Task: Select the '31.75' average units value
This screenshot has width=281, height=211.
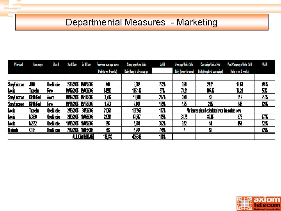Action: tap(184, 117)
